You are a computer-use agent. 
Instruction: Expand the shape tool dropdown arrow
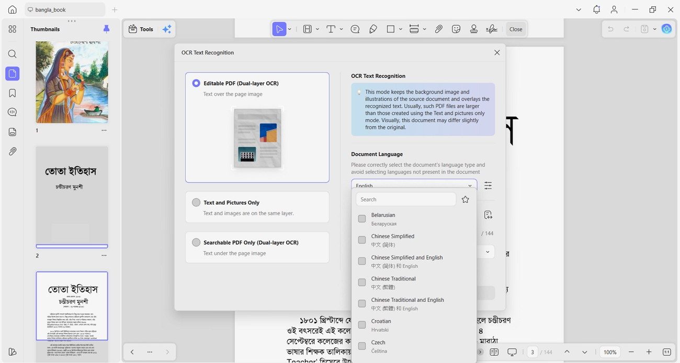(401, 29)
